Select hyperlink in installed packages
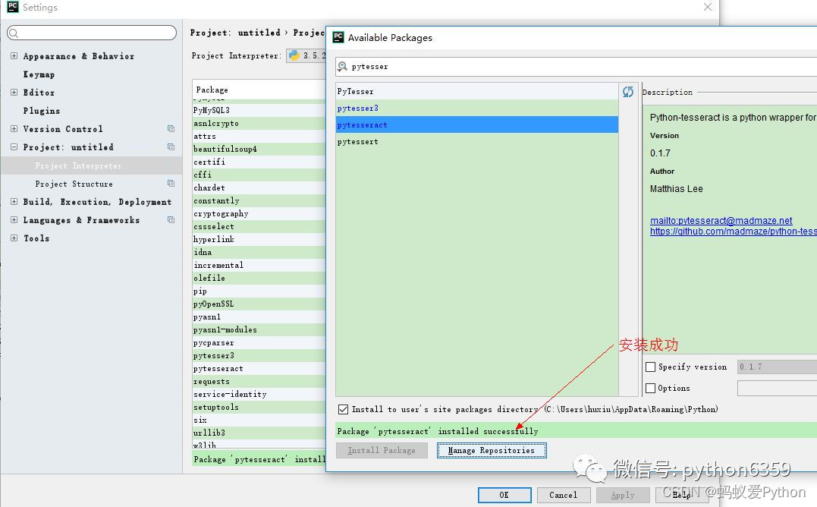 pyautogui.click(x=259, y=239)
